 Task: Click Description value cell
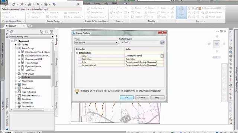coord(144,59)
